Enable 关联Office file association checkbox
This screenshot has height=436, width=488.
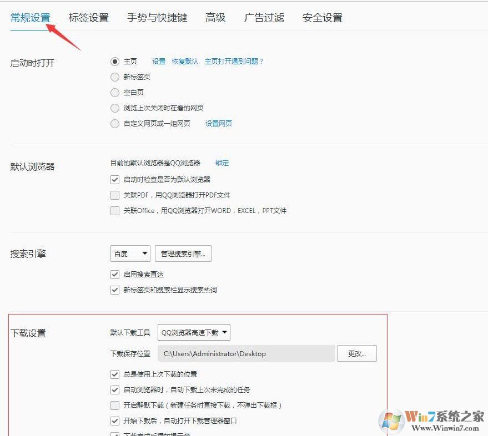click(115, 211)
